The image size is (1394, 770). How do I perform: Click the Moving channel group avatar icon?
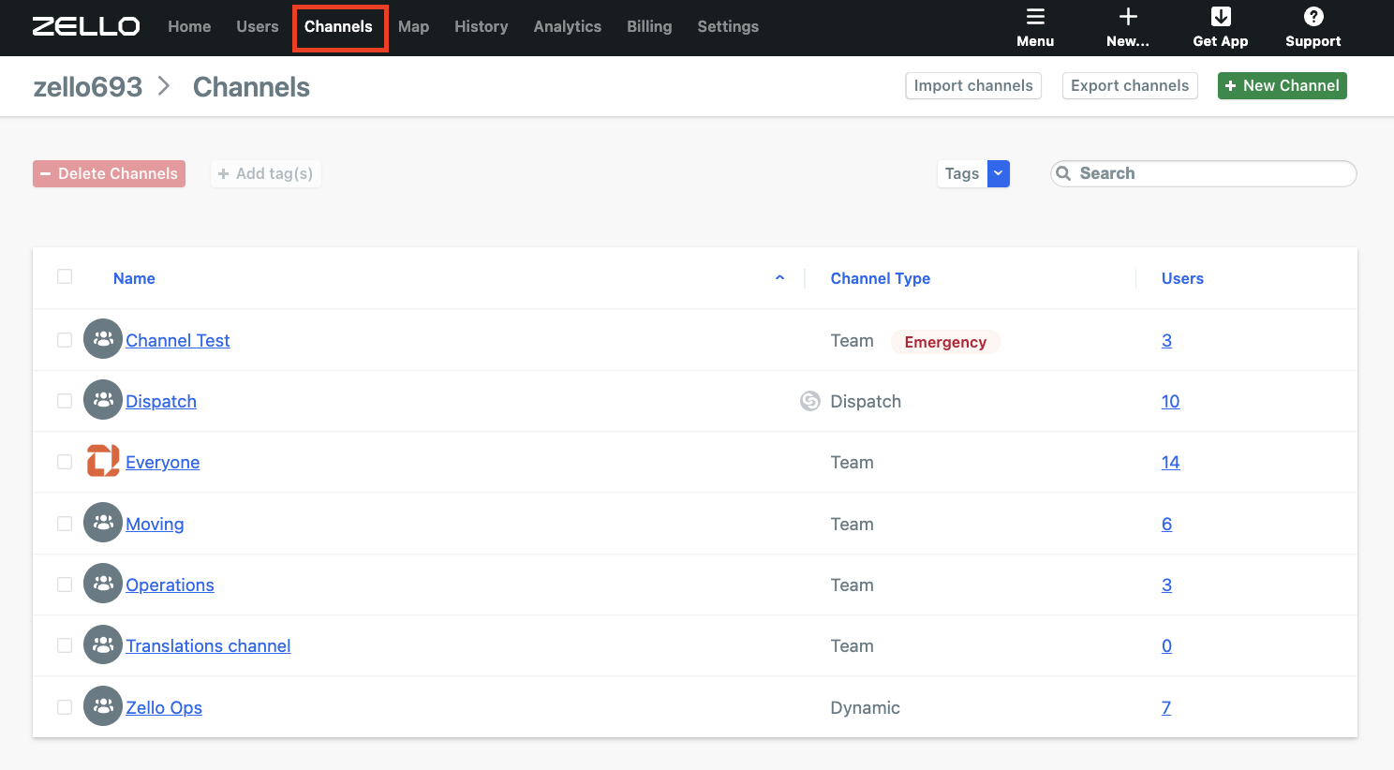103,523
